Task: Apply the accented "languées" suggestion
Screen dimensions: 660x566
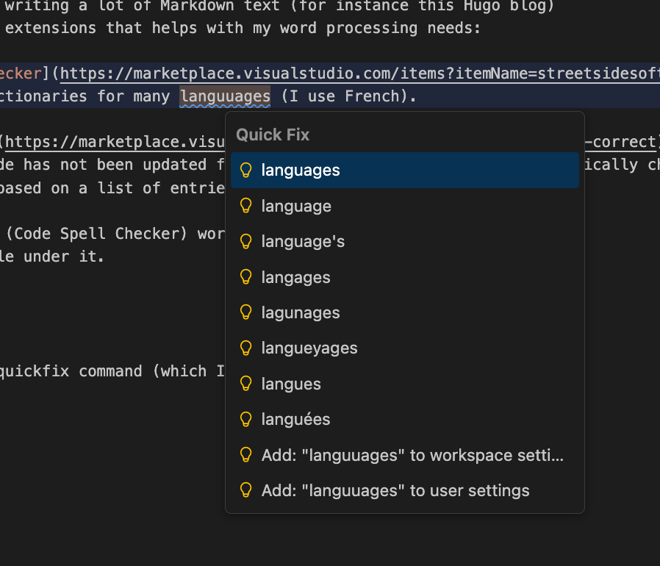Action: [x=295, y=419]
